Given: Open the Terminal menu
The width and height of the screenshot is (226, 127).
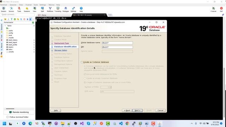Looking at the screenshot, I should [4, 5].
